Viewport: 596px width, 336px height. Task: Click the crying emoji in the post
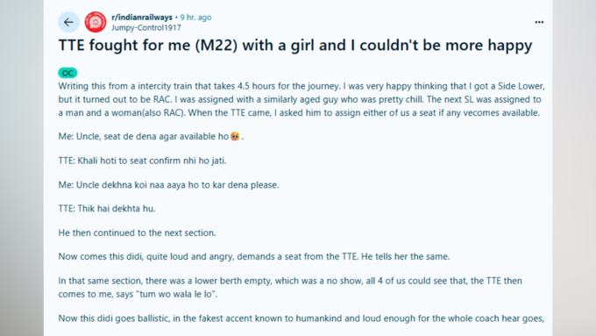(235, 136)
